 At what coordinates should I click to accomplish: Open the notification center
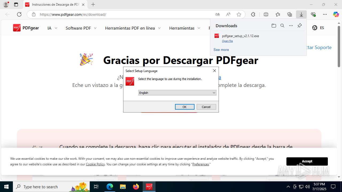click(333, 187)
